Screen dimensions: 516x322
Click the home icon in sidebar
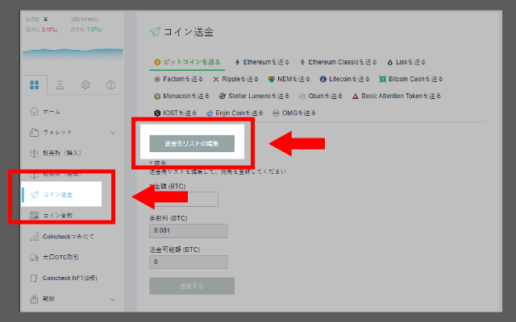34,111
